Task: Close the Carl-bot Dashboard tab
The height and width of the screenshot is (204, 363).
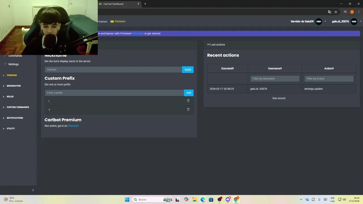Action: pyautogui.click(x=138, y=4)
